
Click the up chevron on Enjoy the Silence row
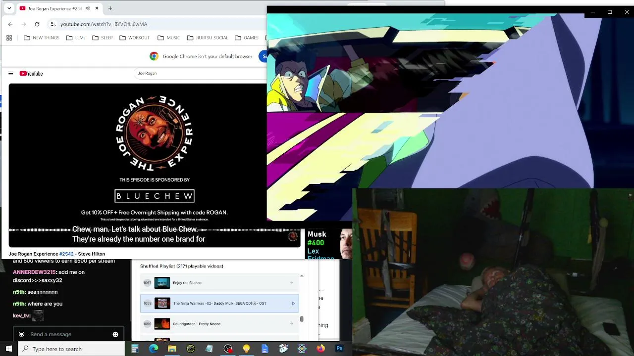point(291,283)
